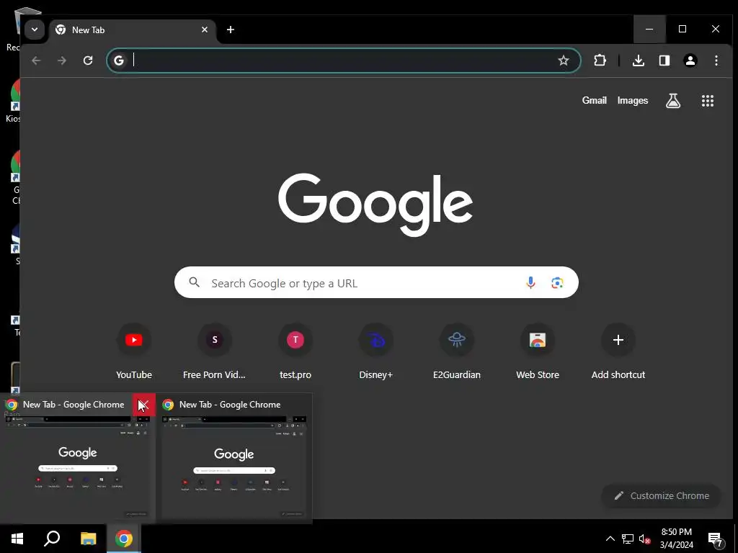The height and width of the screenshot is (553, 738).
Task: Show hidden tray icons chevron
Action: 610,539
